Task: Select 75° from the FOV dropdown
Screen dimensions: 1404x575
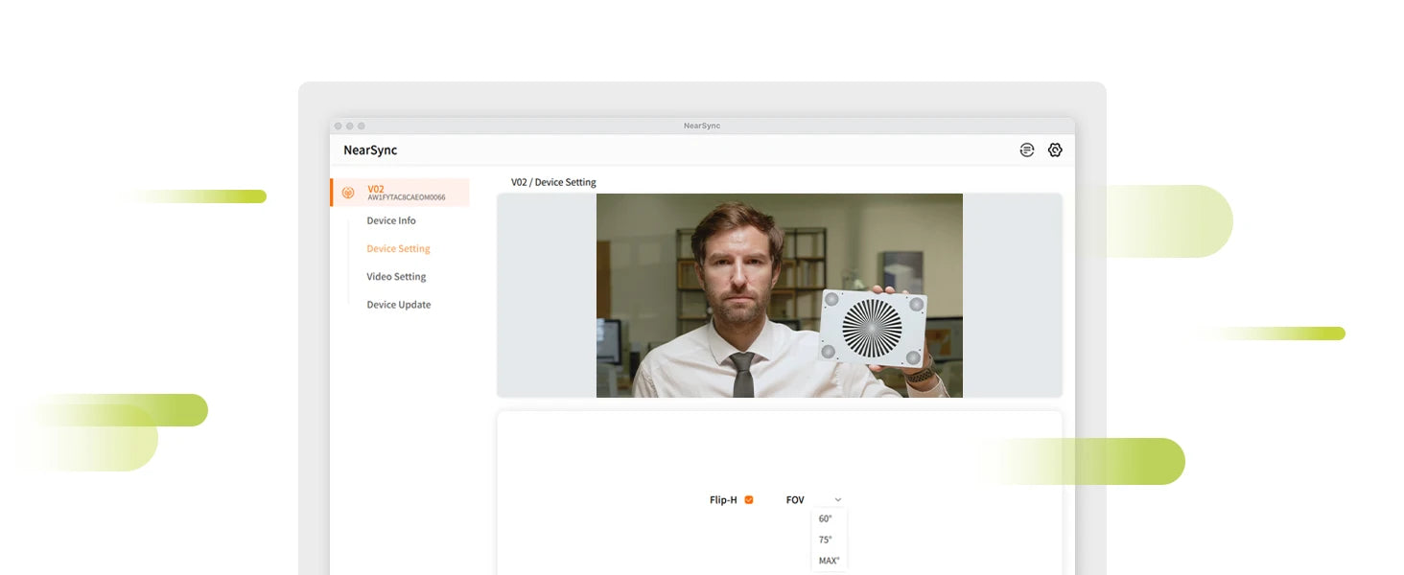Action: coord(826,540)
